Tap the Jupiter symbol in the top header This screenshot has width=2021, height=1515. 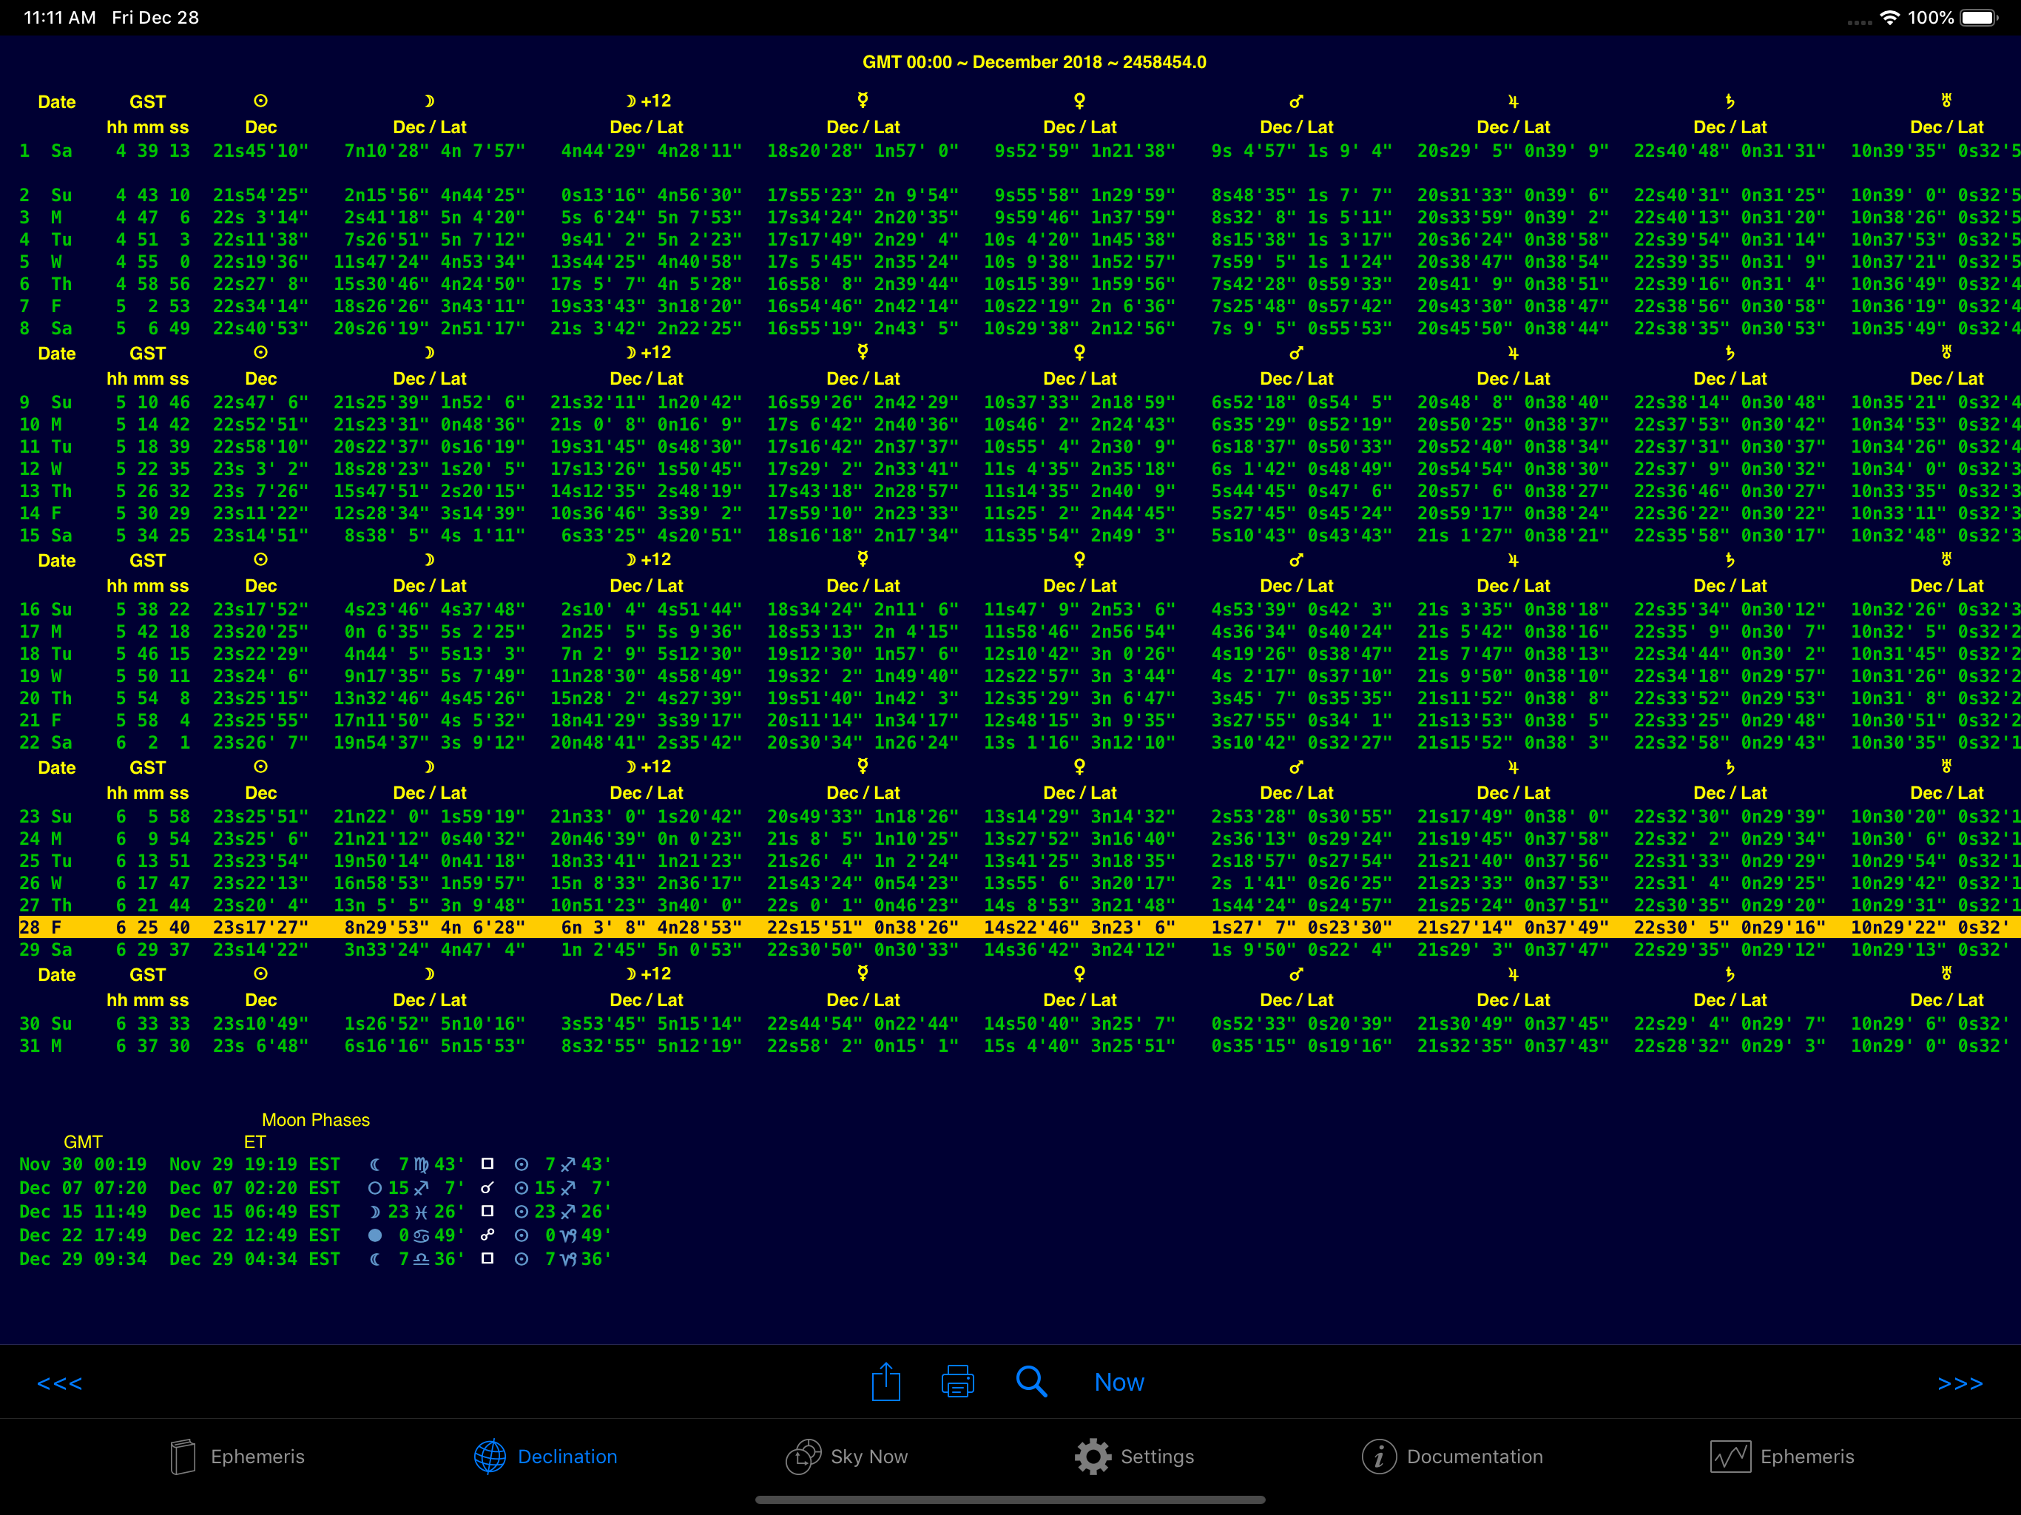(1513, 101)
